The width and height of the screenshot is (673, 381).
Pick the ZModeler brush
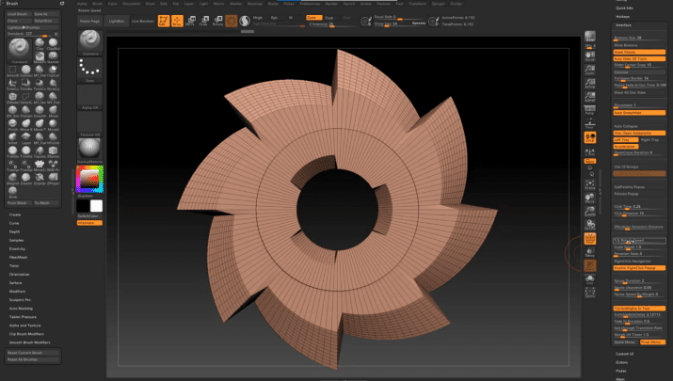(12, 98)
